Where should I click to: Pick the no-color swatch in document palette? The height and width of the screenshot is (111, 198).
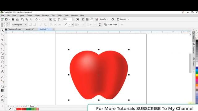pyautogui.click(x=15, y=109)
